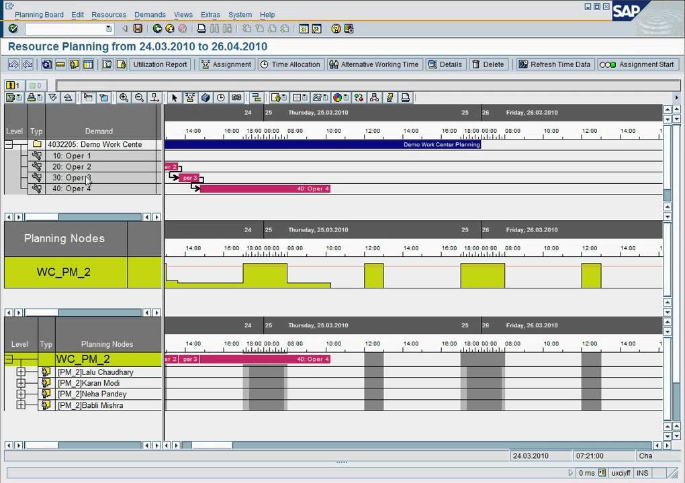Click the table layout icon left of Utilization Report

coord(88,64)
